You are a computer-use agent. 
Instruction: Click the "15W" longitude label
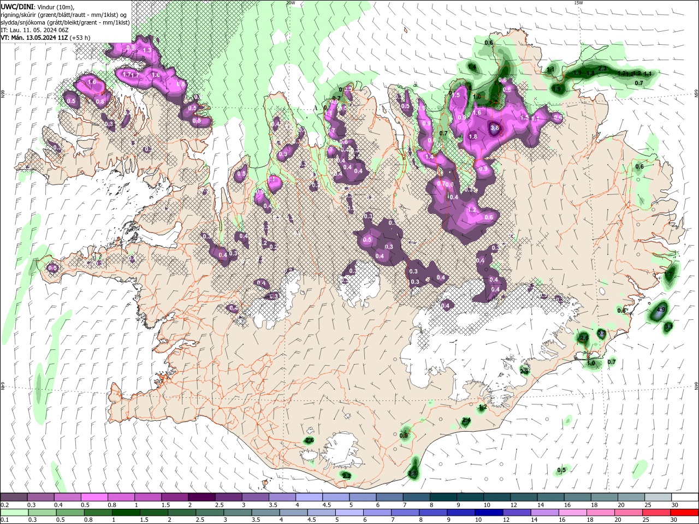tap(578, 3)
